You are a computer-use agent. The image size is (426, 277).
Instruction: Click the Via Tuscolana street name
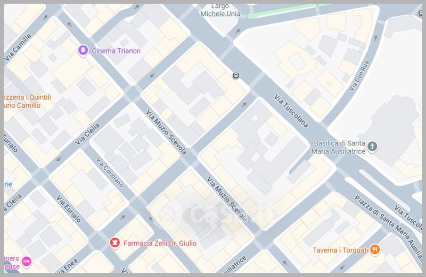coord(291,111)
